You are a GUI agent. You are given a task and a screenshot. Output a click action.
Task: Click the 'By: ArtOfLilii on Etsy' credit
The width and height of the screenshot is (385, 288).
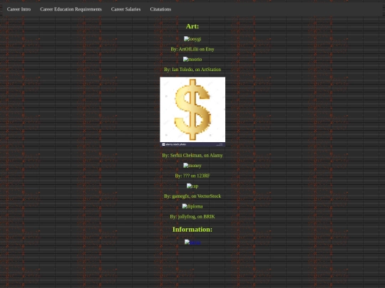pos(192,49)
